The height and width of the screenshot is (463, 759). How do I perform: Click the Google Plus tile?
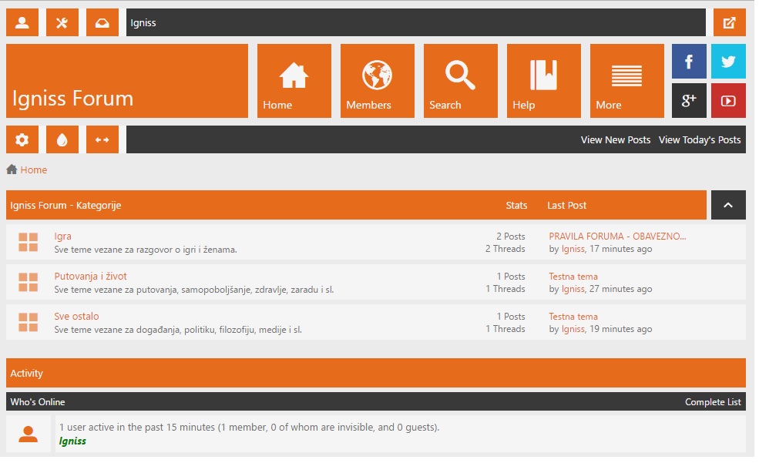689,100
